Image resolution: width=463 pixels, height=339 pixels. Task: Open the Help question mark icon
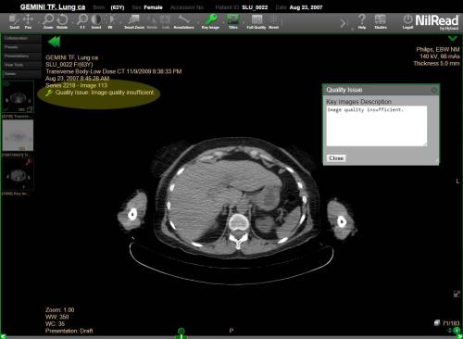click(x=362, y=21)
